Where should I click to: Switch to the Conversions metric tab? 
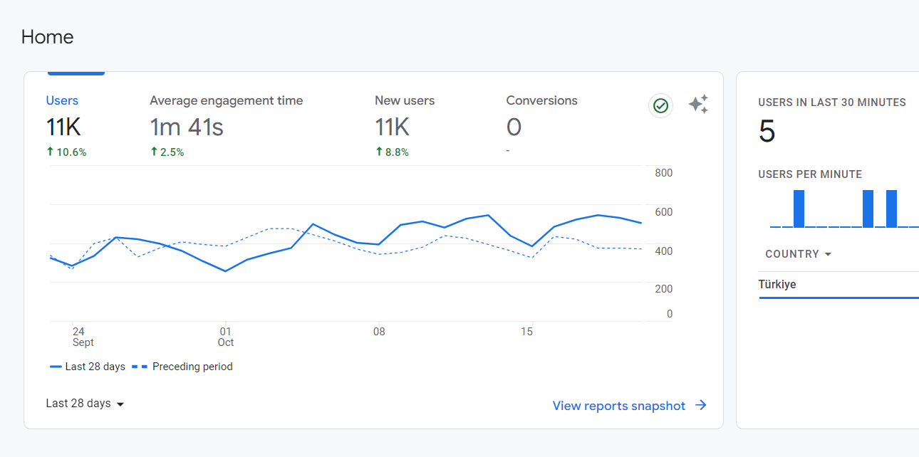(x=541, y=126)
